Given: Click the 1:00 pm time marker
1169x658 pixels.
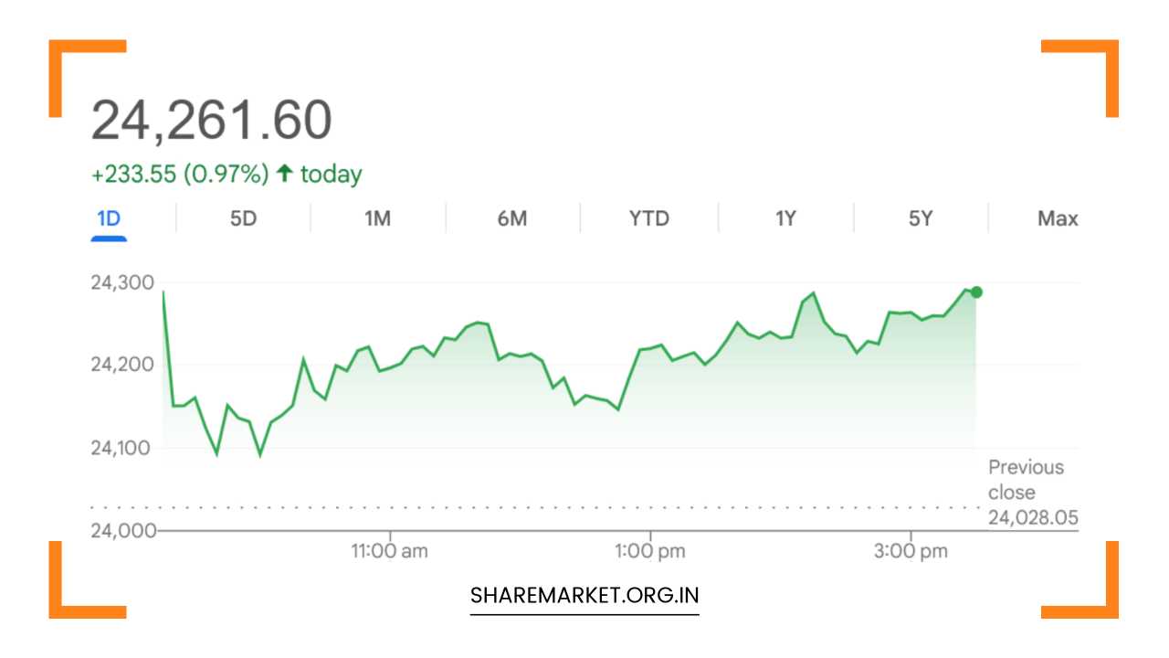Looking at the screenshot, I should (x=650, y=550).
